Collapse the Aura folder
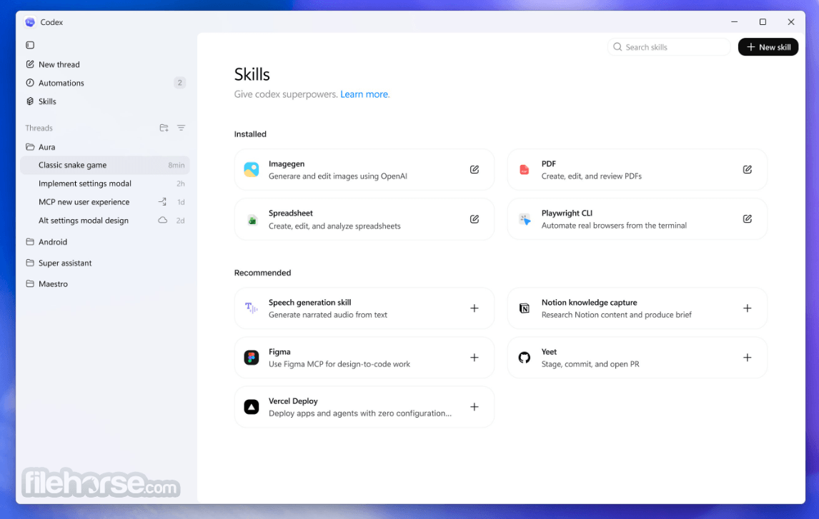Image resolution: width=819 pixels, height=519 pixels. point(40,147)
